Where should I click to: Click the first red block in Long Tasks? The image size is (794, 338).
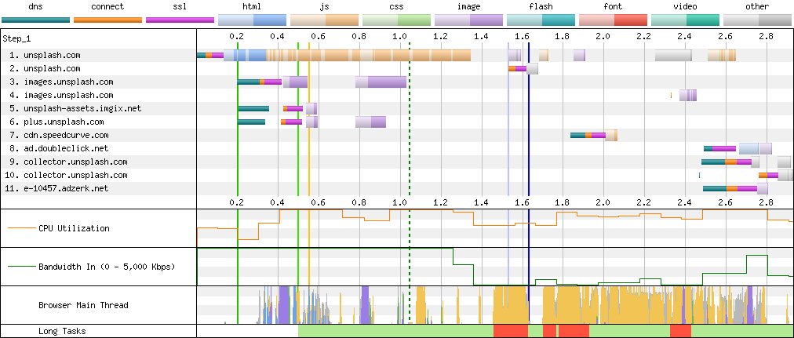pos(510,332)
